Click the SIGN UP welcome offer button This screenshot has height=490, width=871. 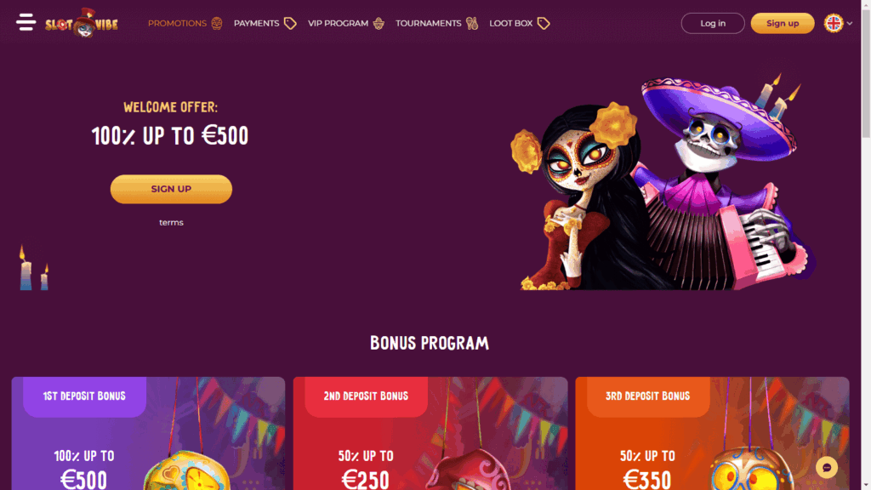(x=171, y=189)
